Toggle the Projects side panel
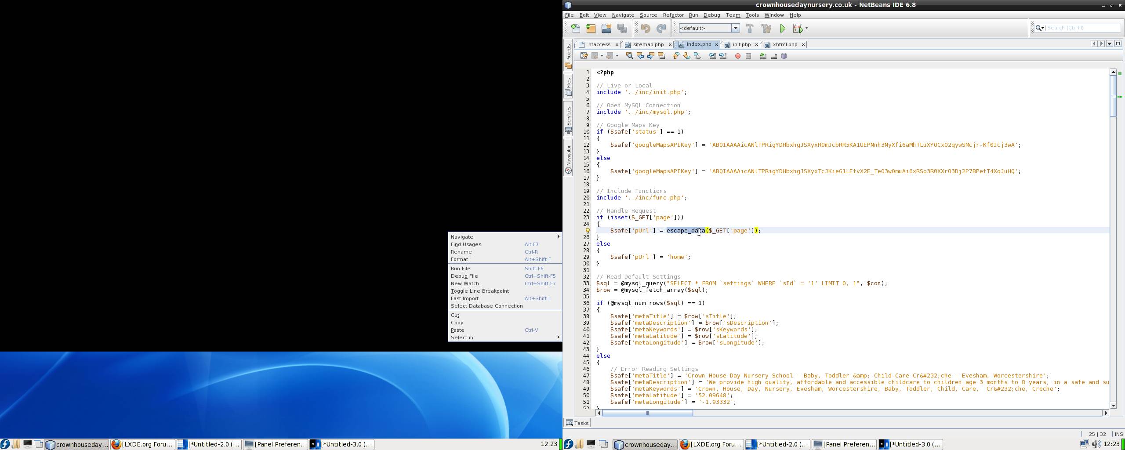Image resolution: width=1125 pixels, height=450 pixels. [x=568, y=56]
